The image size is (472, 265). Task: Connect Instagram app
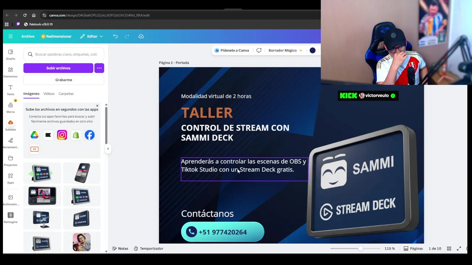[x=62, y=135]
